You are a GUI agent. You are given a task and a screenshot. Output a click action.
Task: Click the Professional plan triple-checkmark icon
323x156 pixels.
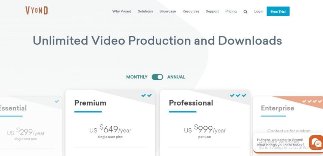[238, 95]
